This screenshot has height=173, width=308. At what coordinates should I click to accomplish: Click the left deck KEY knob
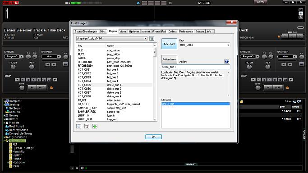pyautogui.click(x=32, y=67)
